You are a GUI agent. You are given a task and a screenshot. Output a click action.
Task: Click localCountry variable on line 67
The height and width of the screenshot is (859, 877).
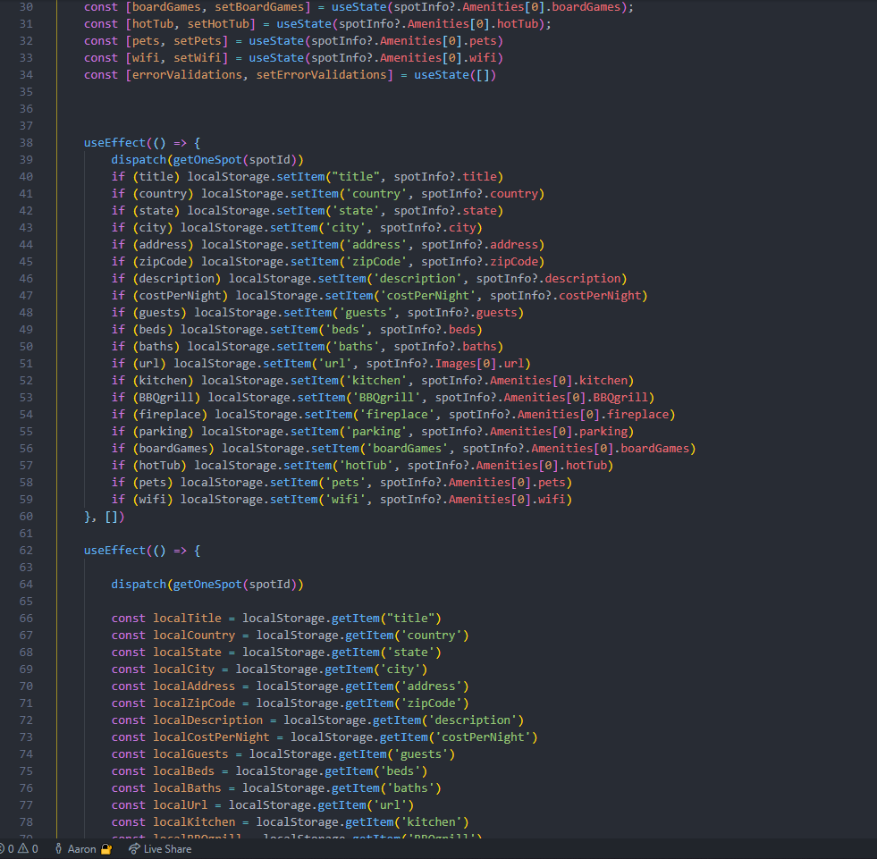tap(194, 636)
